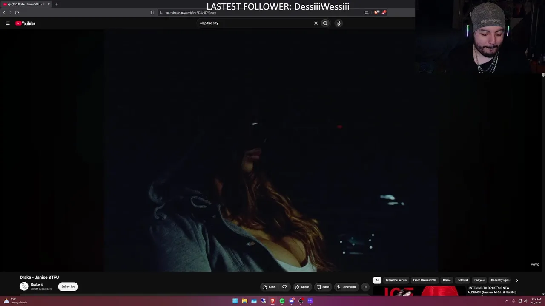This screenshot has height=306, width=545.
Task: Open Brave Shields icon in address bar
Action: point(376,13)
